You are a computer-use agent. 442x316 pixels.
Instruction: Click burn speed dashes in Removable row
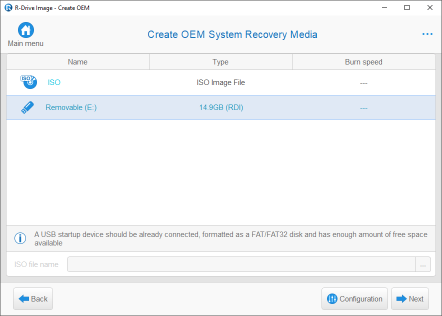point(363,108)
